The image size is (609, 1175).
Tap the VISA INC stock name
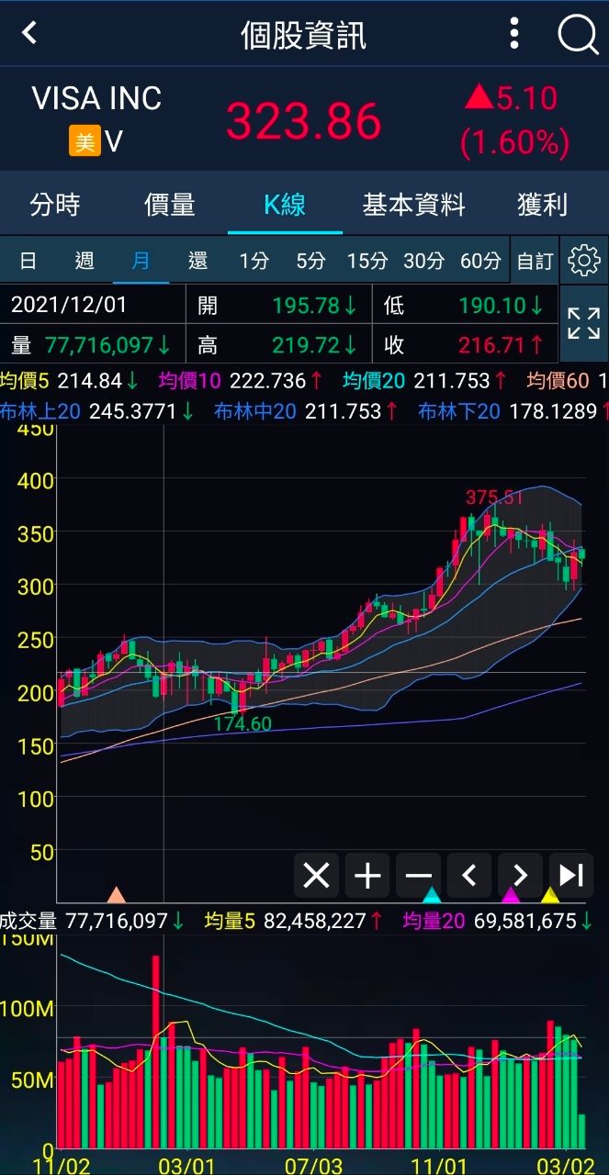(x=96, y=98)
